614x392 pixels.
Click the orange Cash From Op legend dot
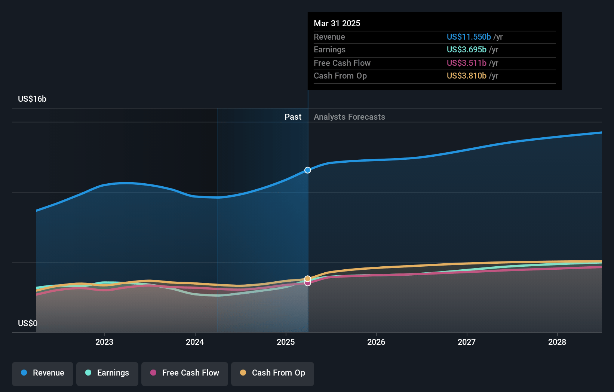coord(243,373)
